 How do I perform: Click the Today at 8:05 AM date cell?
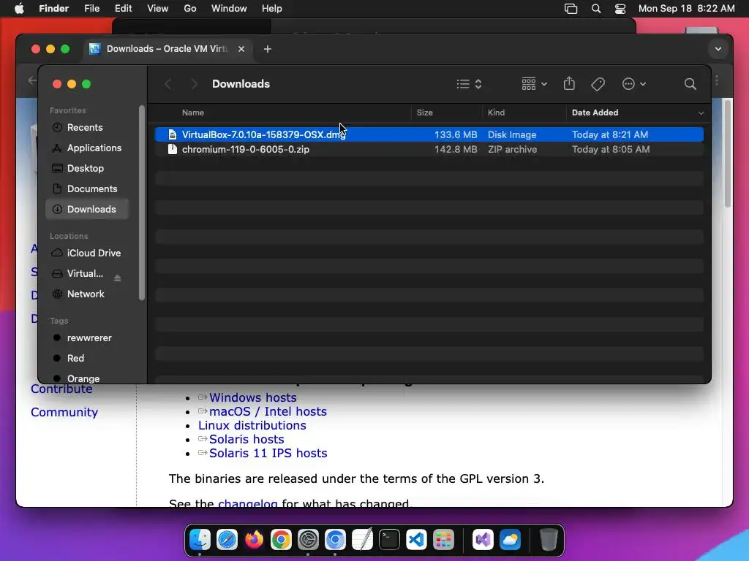click(611, 150)
